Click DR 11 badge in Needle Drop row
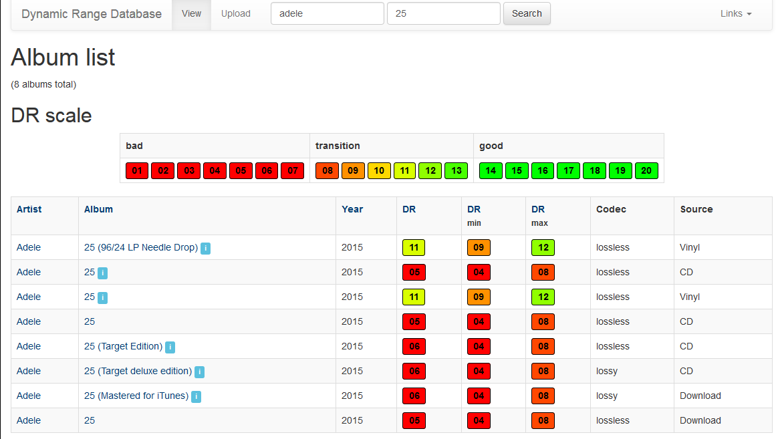 [x=414, y=247]
